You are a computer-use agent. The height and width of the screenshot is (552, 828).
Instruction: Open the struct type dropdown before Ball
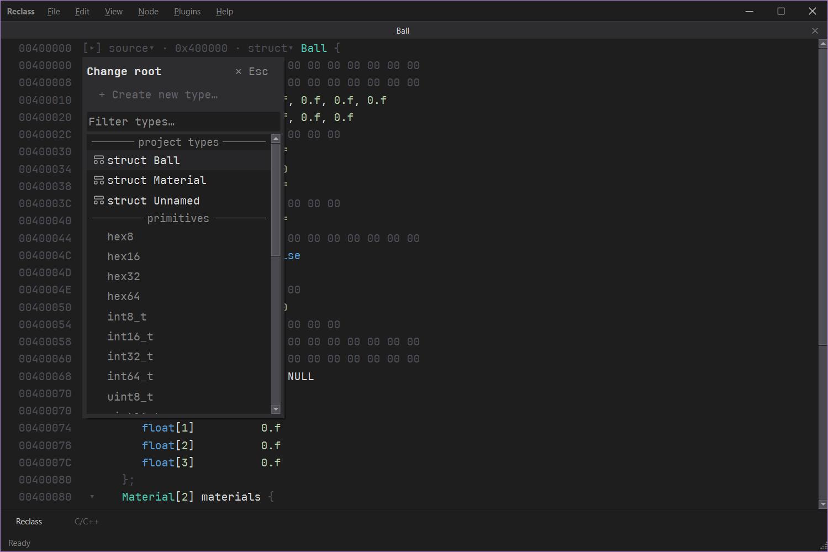tap(271, 49)
